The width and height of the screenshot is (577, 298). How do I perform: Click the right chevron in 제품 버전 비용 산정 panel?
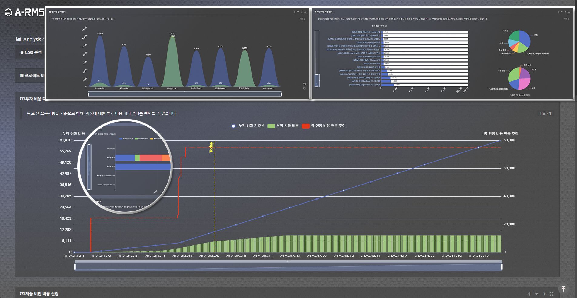(x=544, y=294)
